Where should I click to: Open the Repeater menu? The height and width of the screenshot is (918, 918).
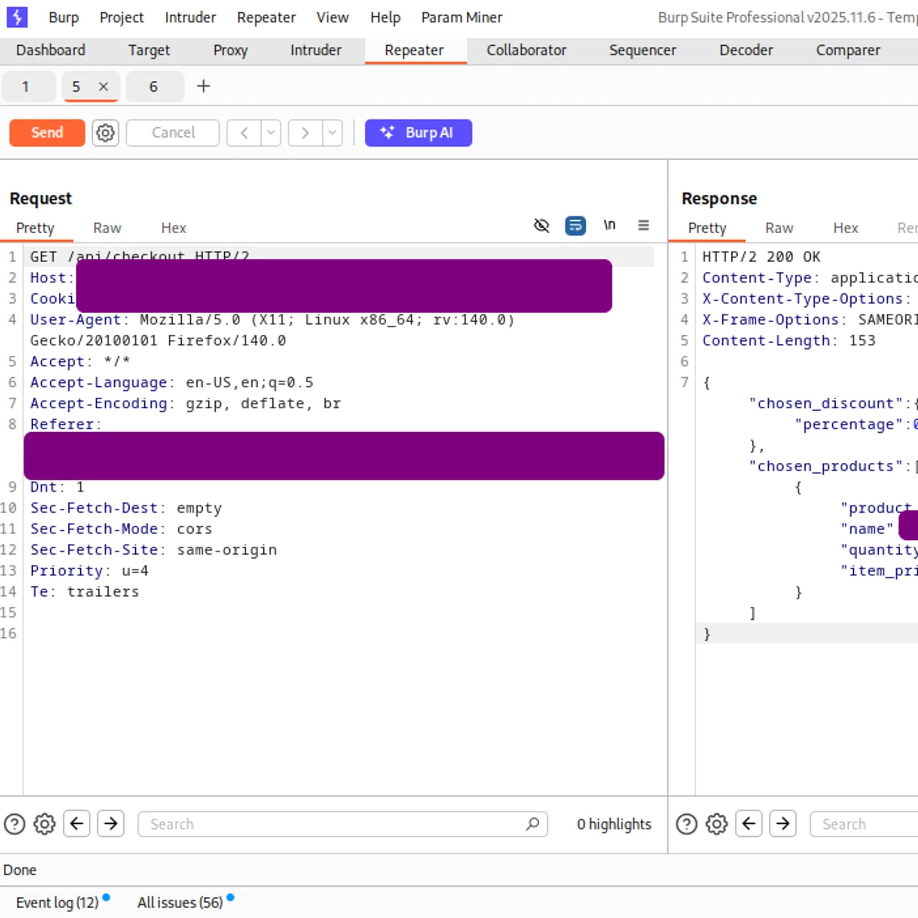[x=266, y=18]
